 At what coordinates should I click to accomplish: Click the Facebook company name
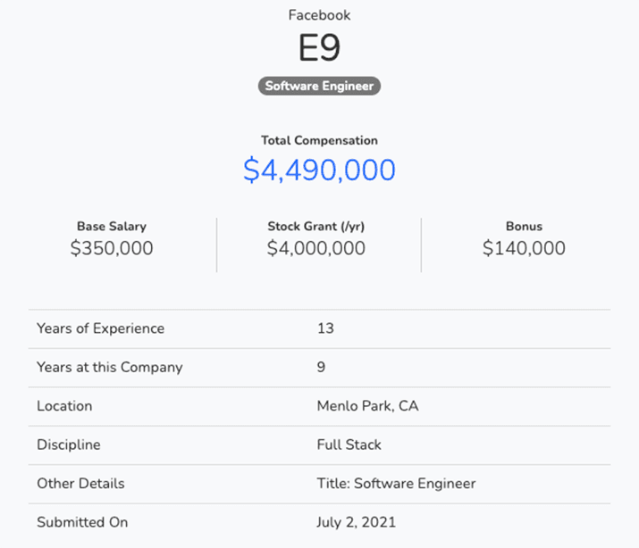319,15
